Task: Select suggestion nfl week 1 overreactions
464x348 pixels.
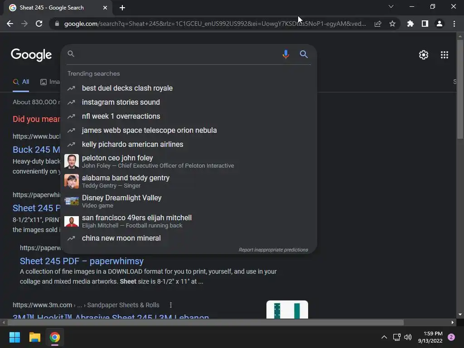Action: point(188,116)
